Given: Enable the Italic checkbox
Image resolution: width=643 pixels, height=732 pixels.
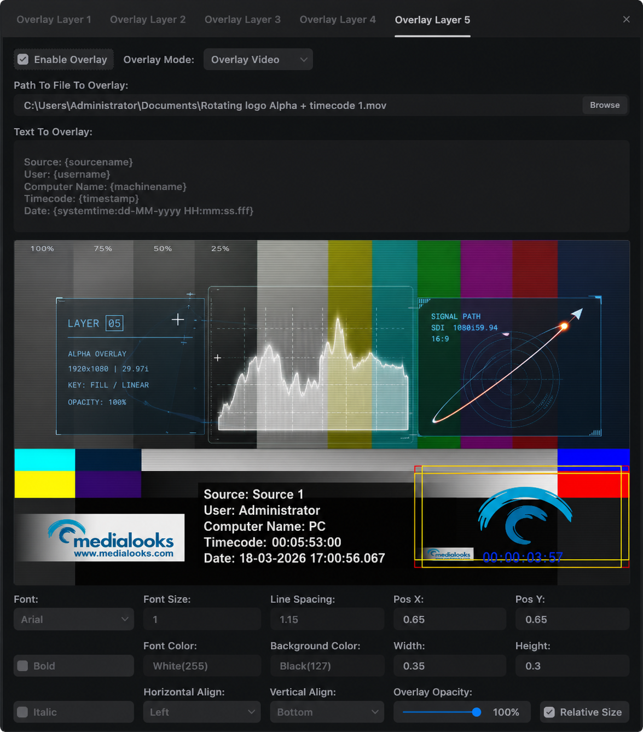Looking at the screenshot, I should [x=22, y=712].
